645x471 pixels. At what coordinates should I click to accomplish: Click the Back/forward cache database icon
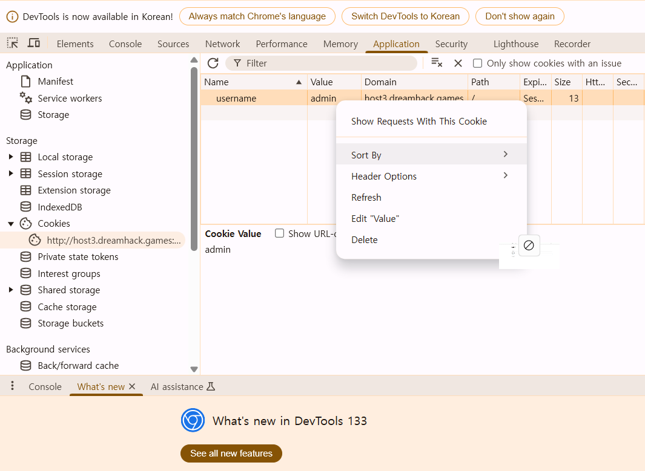25,365
